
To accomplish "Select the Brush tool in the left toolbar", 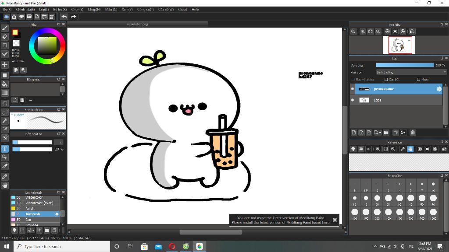I will click(4, 28).
